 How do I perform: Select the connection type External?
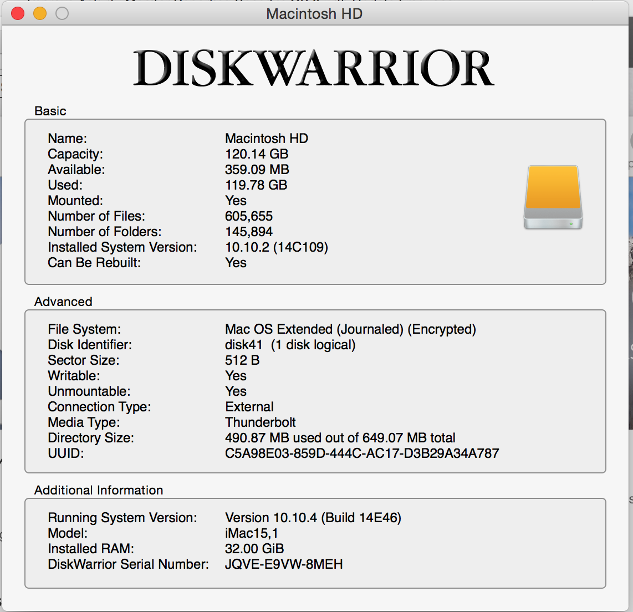pyautogui.click(x=249, y=407)
